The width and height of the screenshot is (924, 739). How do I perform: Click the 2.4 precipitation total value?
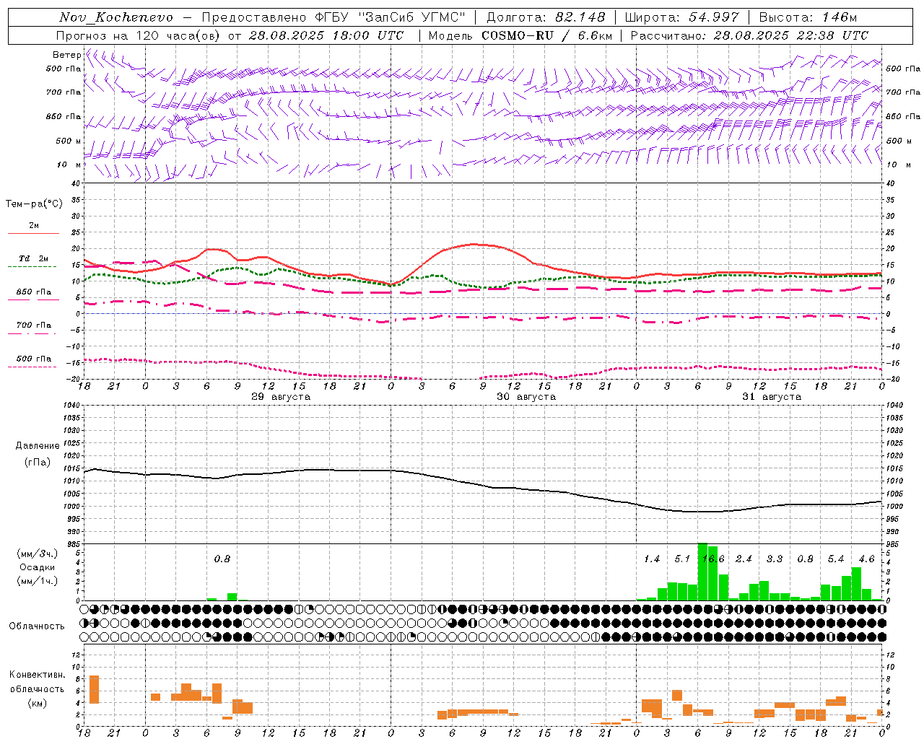[x=744, y=559]
